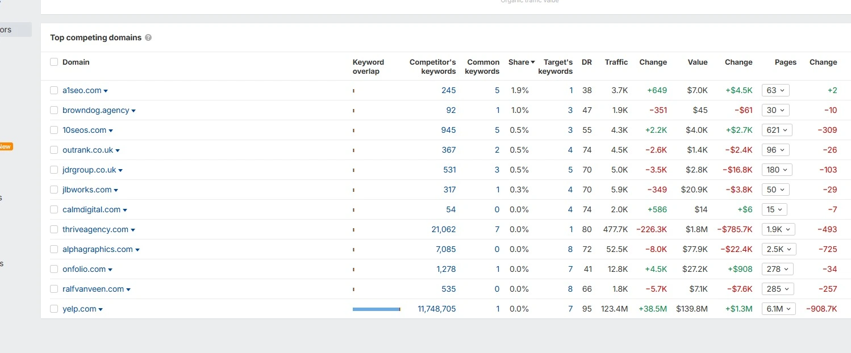Expand the caret next to jlbworks.com
The height and width of the screenshot is (353, 851).
tap(116, 191)
